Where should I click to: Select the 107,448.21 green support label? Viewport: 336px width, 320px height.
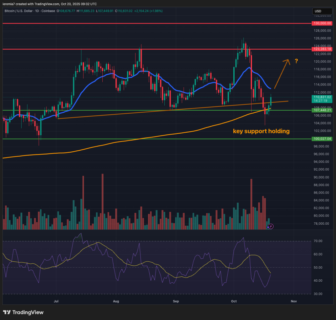tap(322, 110)
